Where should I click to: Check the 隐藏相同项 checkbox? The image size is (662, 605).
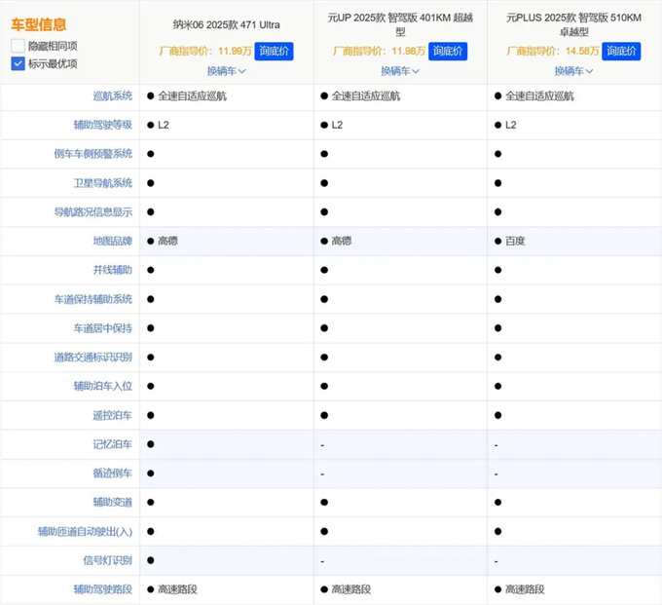(x=18, y=46)
